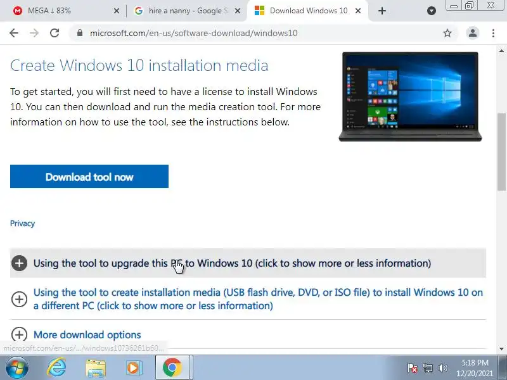Click the address bar URL

point(194,33)
